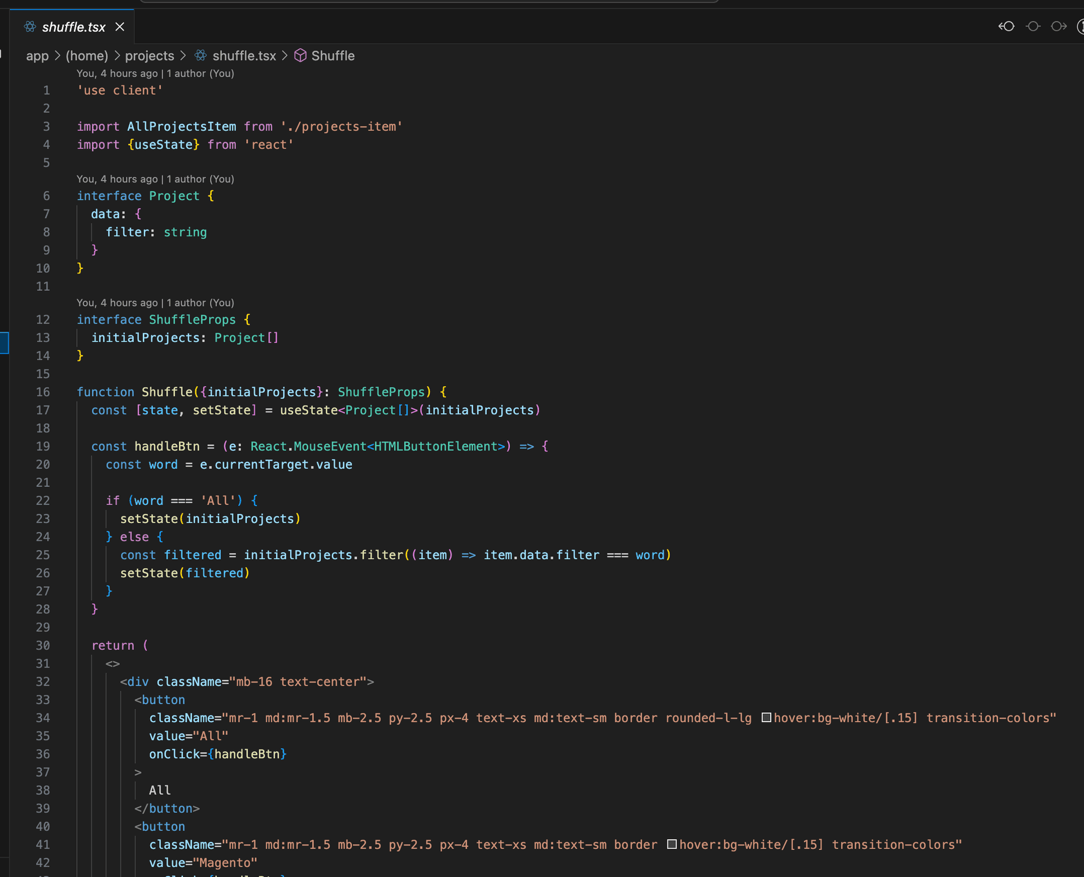The image size is (1084, 877).
Task: Click 'item.data.filter' on line 25
Action: [541, 555]
